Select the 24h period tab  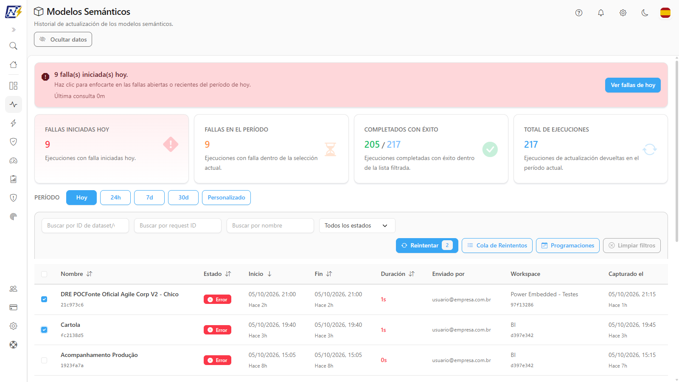click(x=115, y=198)
